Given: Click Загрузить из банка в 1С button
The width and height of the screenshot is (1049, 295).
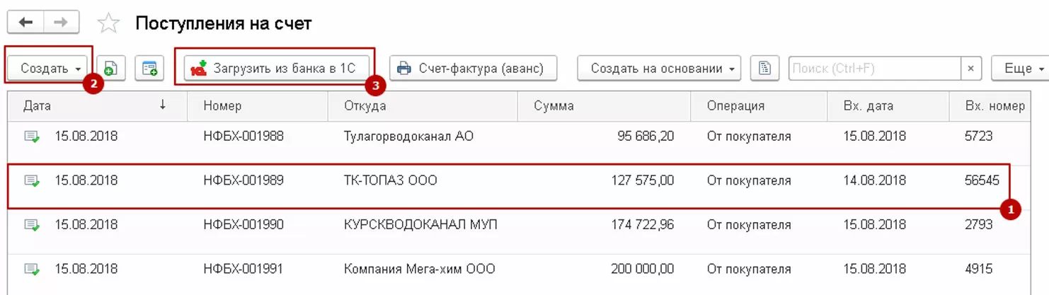Looking at the screenshot, I should pyautogui.click(x=276, y=69).
